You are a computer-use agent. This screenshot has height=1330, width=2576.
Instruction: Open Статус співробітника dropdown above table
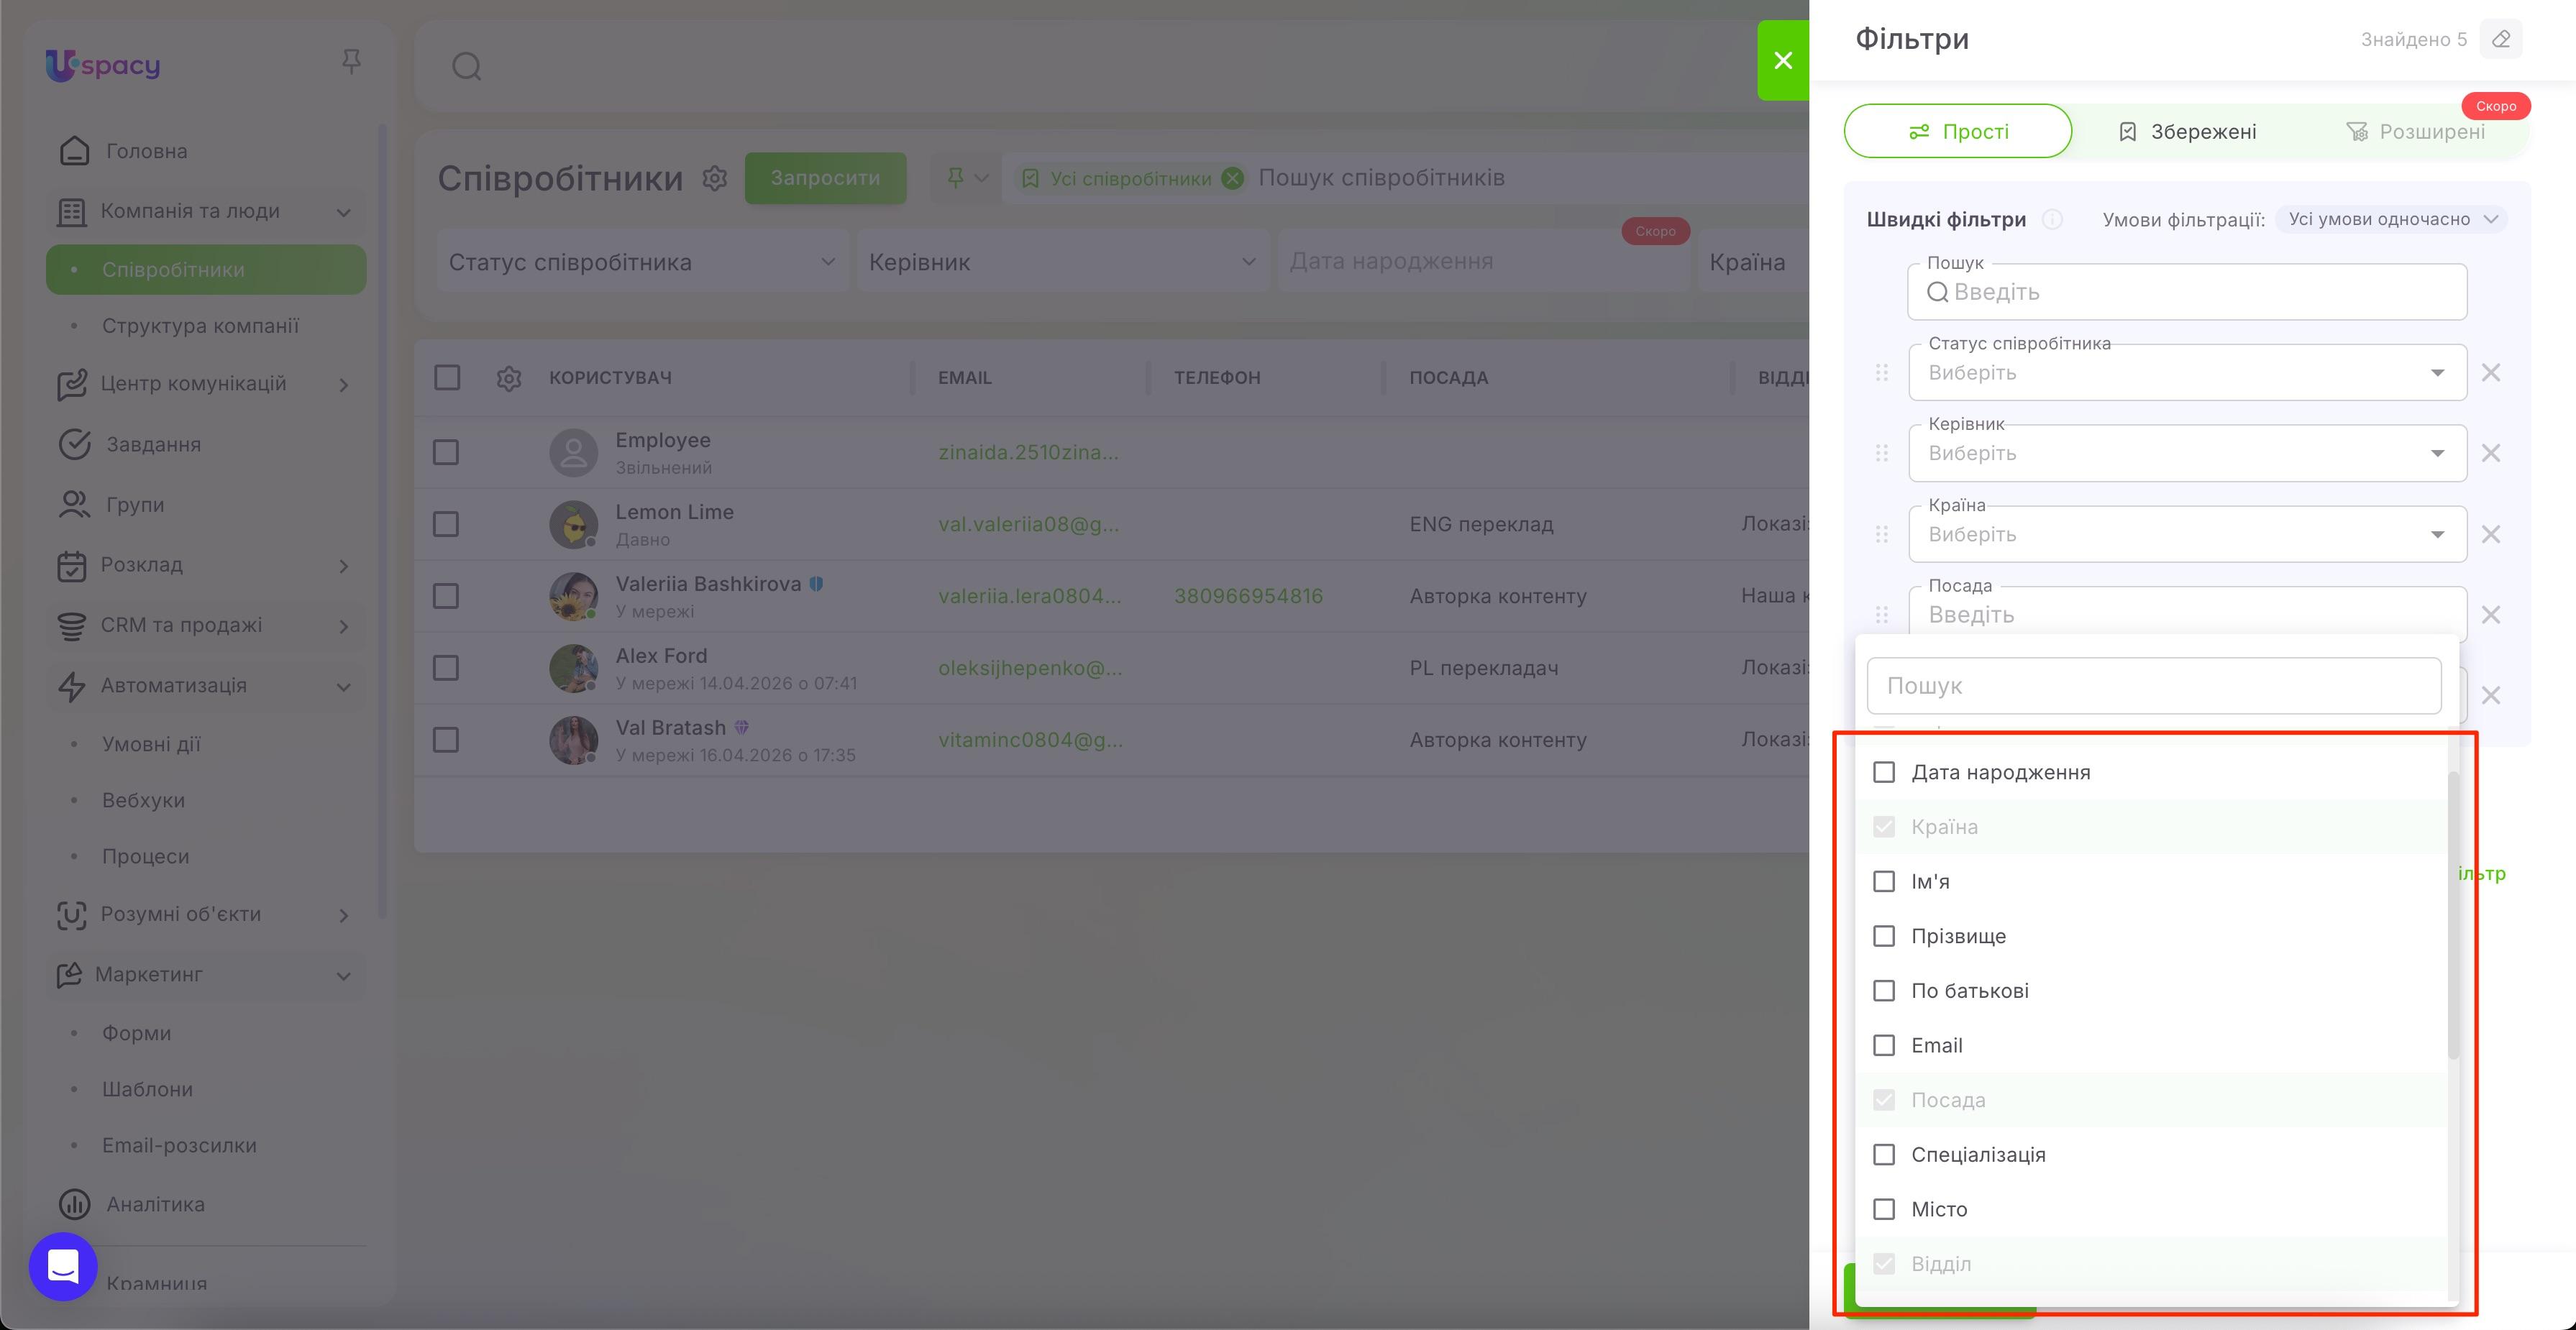coord(642,262)
